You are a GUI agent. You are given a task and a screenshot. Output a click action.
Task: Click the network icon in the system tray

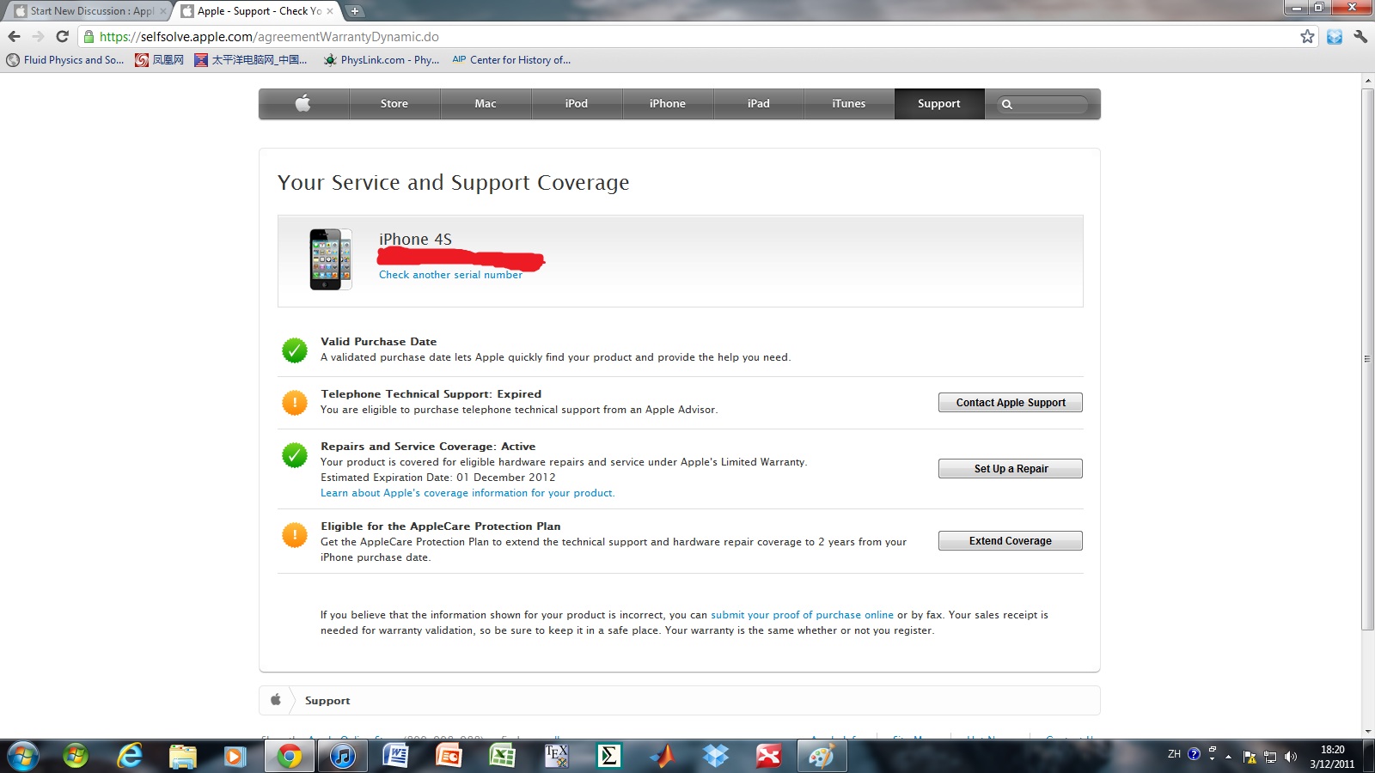(x=1270, y=757)
